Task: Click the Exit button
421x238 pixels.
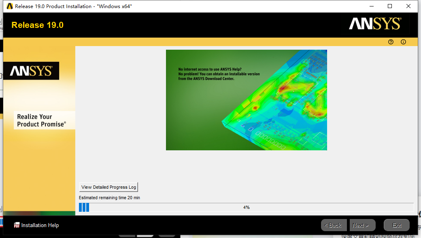Action: tap(396, 225)
